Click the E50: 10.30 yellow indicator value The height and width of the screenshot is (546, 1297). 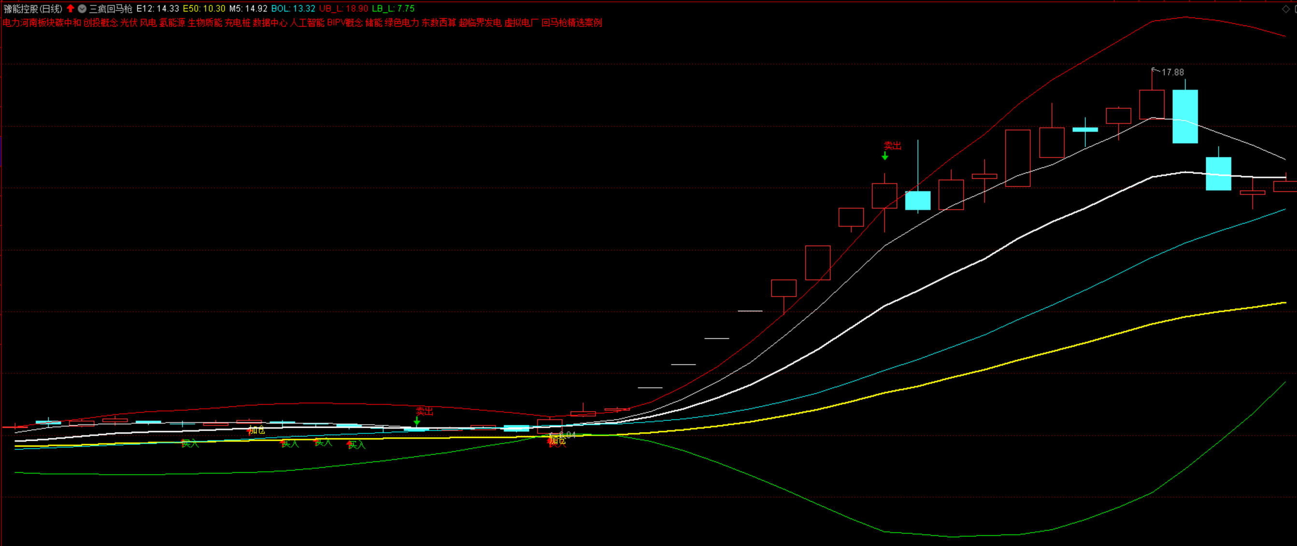click(204, 9)
